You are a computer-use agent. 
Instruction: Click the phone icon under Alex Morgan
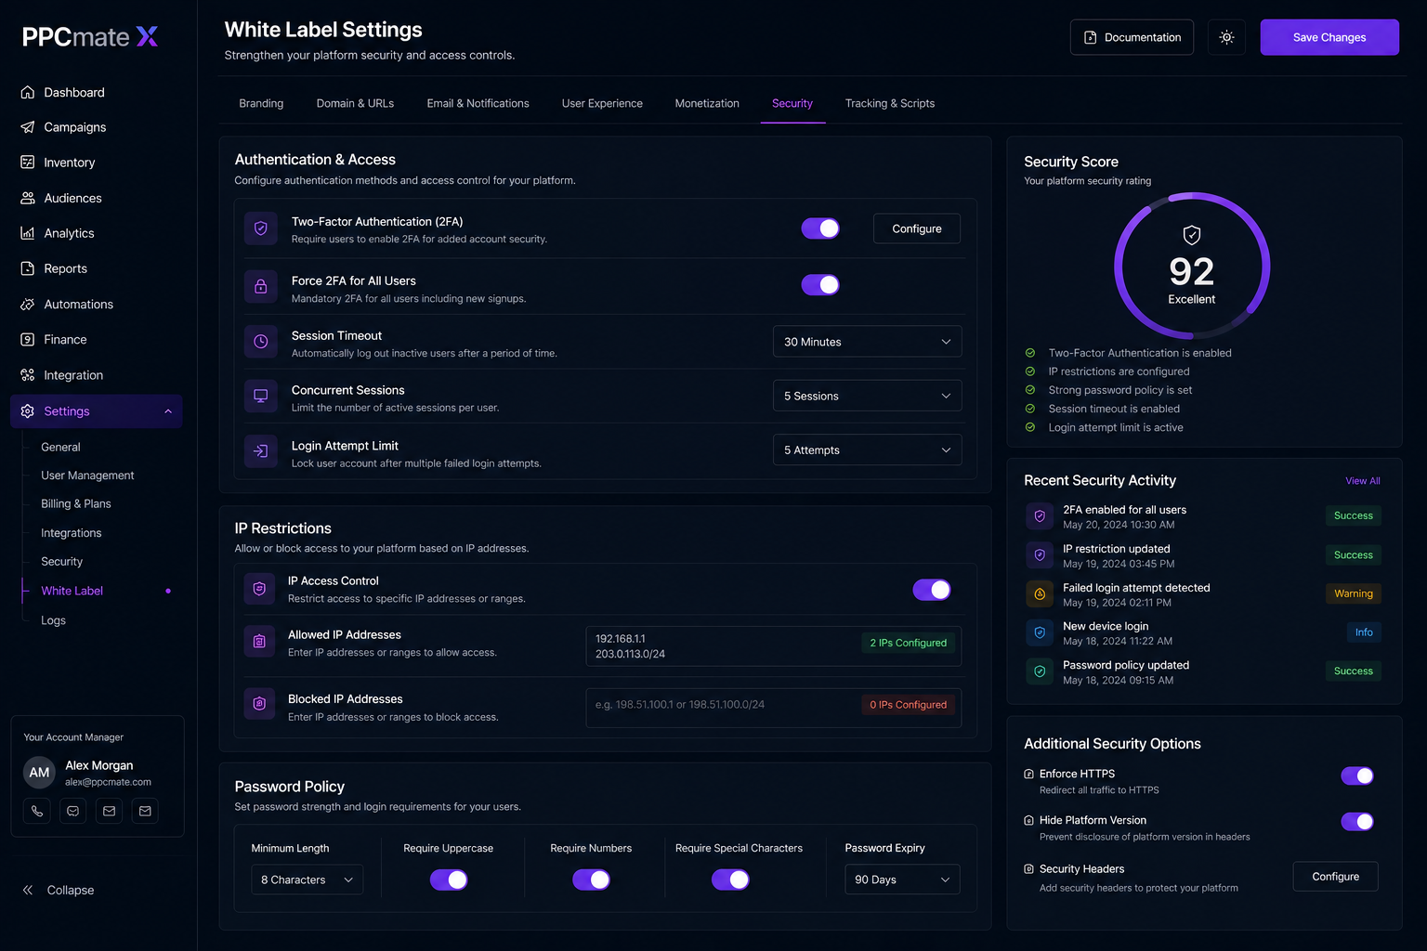[x=37, y=811]
